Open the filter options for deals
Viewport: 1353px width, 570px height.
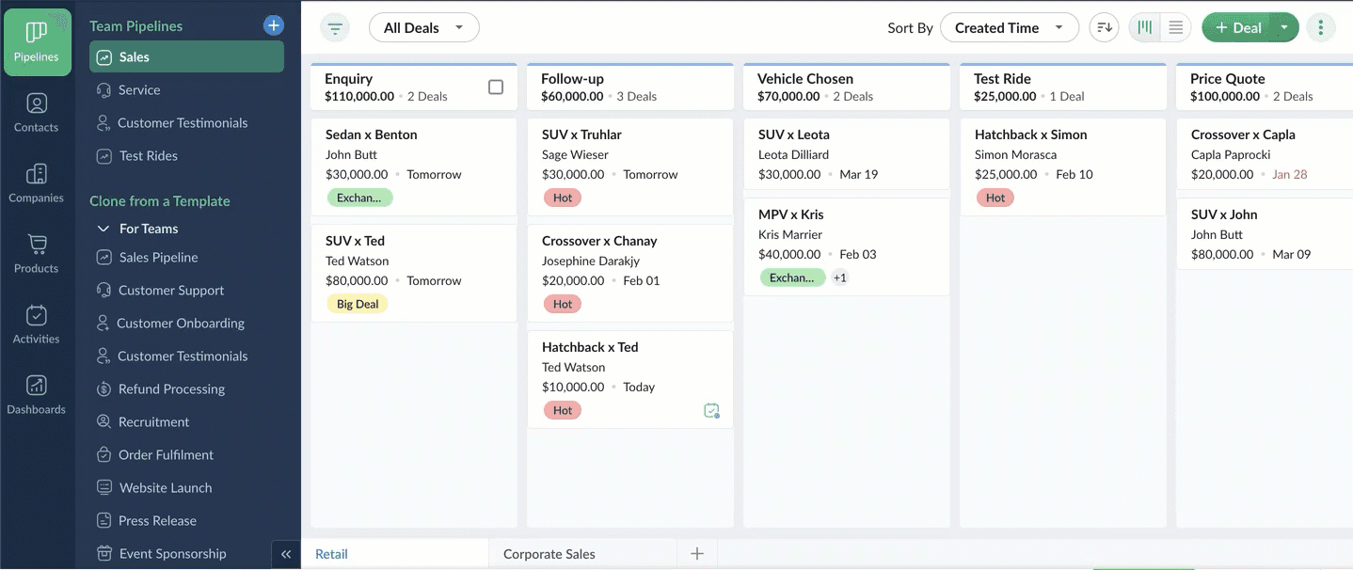click(x=334, y=27)
